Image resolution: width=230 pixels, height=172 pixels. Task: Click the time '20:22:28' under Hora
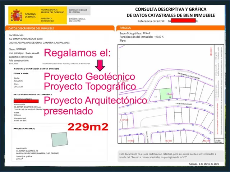tap(18, 87)
